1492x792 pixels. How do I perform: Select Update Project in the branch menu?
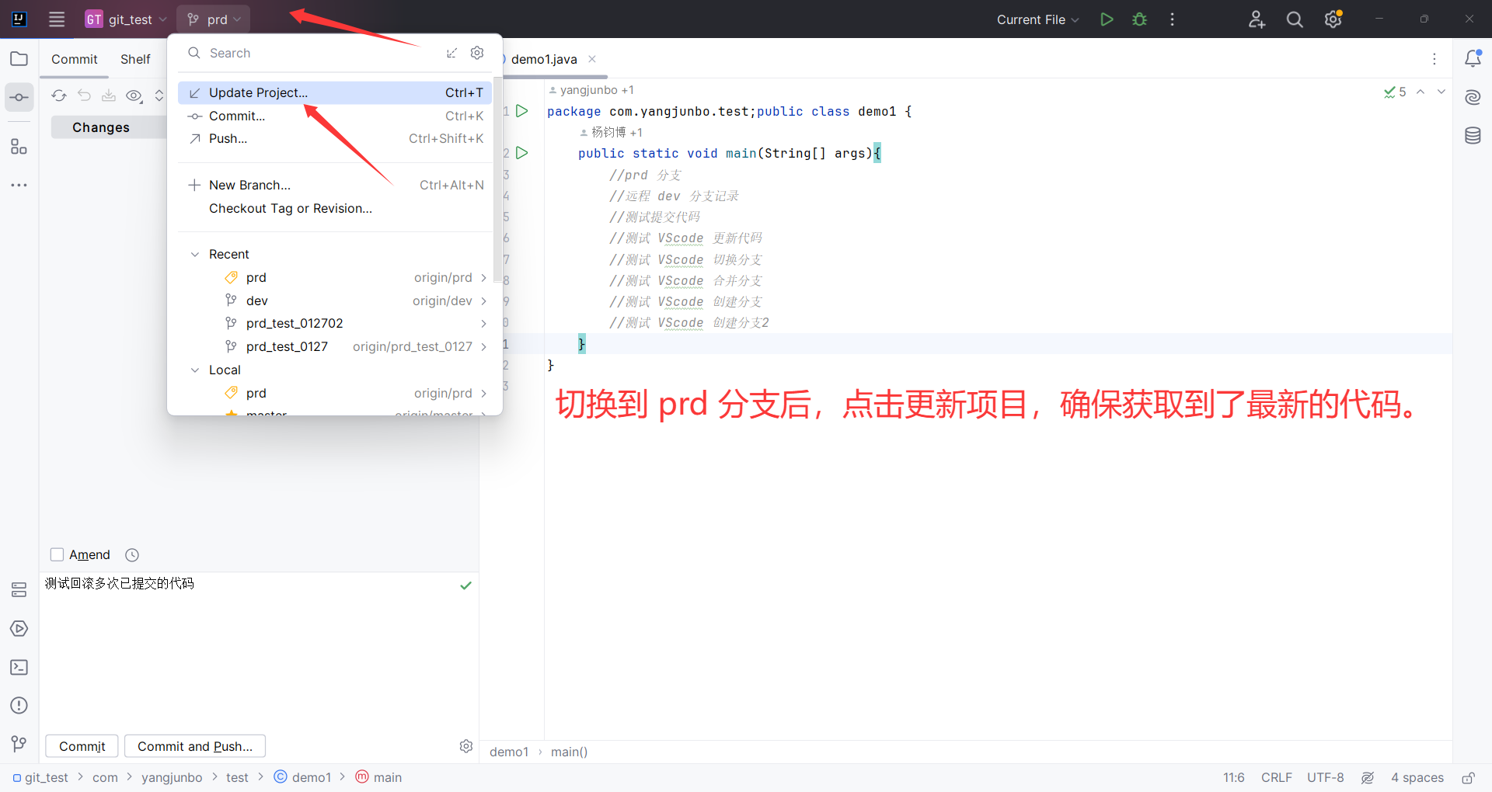(x=257, y=92)
